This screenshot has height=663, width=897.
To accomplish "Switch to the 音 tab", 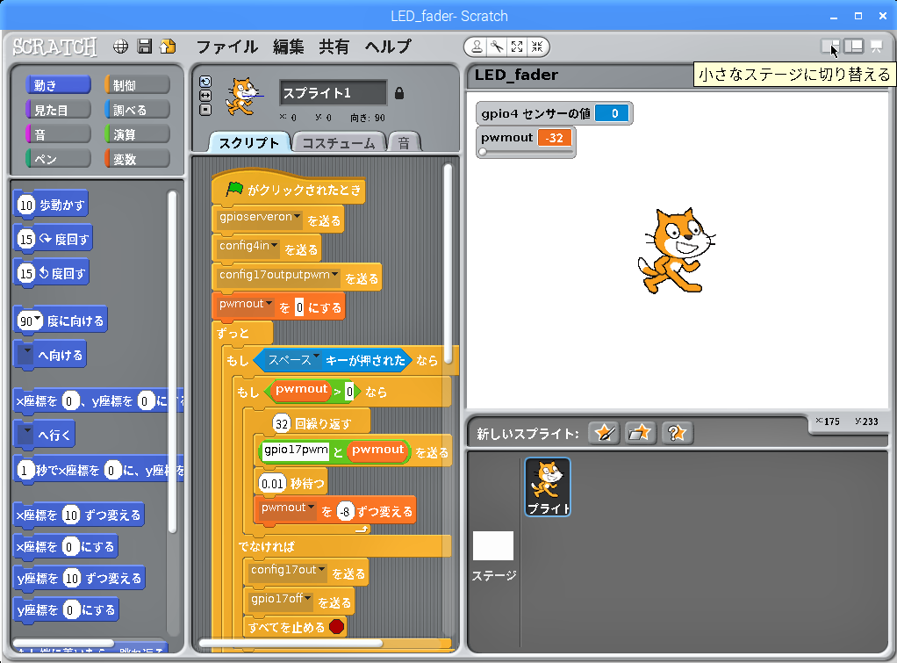I will [405, 142].
